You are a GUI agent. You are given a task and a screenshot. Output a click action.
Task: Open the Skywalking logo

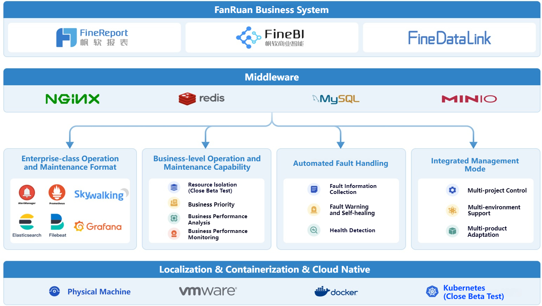tap(102, 194)
